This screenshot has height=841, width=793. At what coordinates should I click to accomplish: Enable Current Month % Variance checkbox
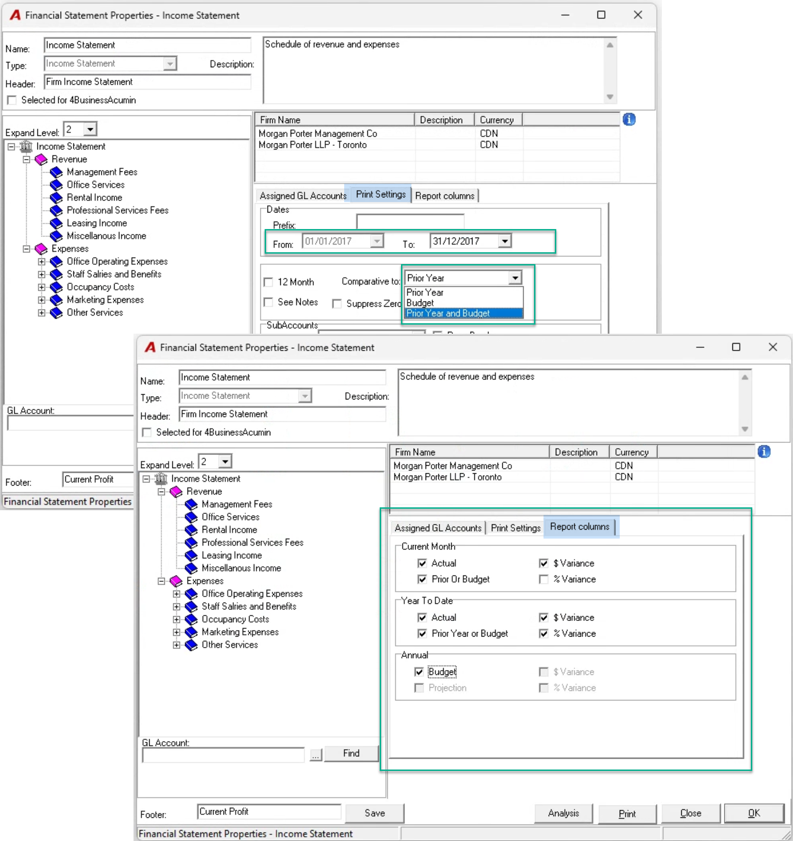click(544, 579)
